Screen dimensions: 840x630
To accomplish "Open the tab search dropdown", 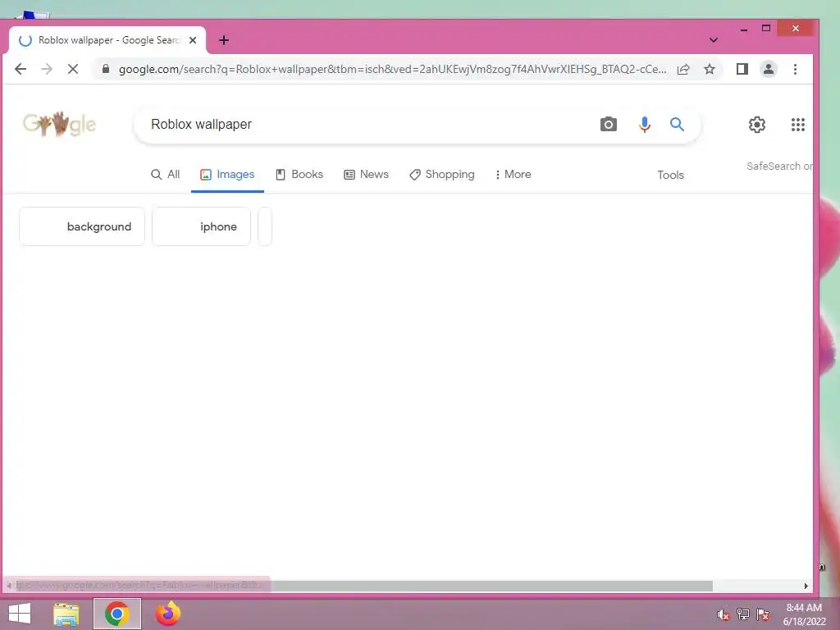I will pos(713,40).
